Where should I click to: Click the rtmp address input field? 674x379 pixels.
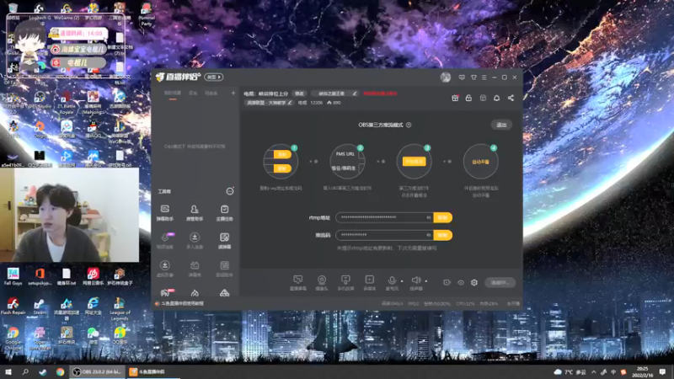pos(385,217)
